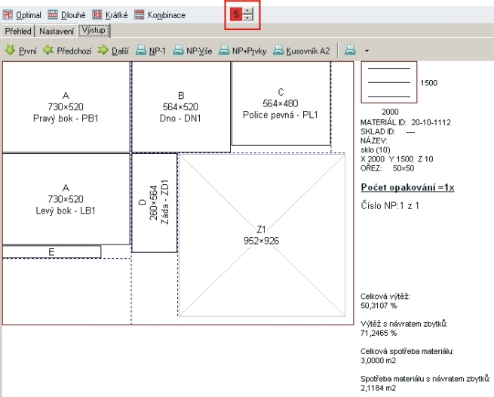Print Kusovník A2 parts list
Image resolution: width=494 pixels, height=397 pixels.
(302, 51)
